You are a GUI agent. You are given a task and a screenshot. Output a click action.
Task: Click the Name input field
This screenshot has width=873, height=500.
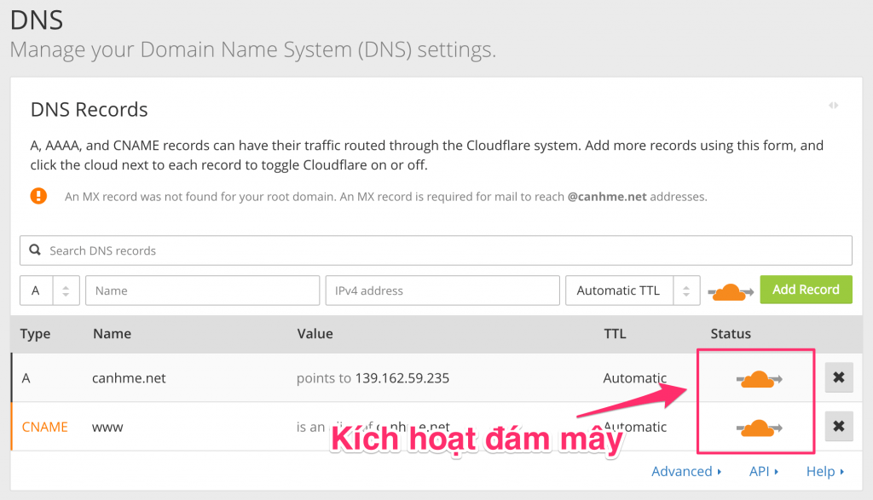point(201,290)
